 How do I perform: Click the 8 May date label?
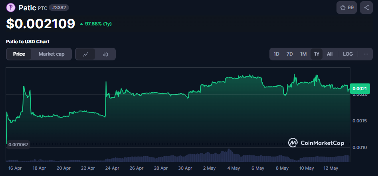(282, 168)
